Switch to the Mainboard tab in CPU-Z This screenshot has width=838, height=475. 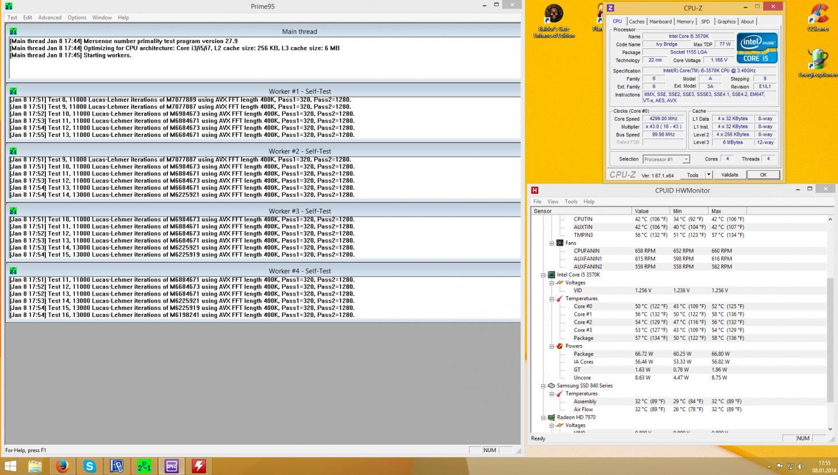tap(660, 21)
